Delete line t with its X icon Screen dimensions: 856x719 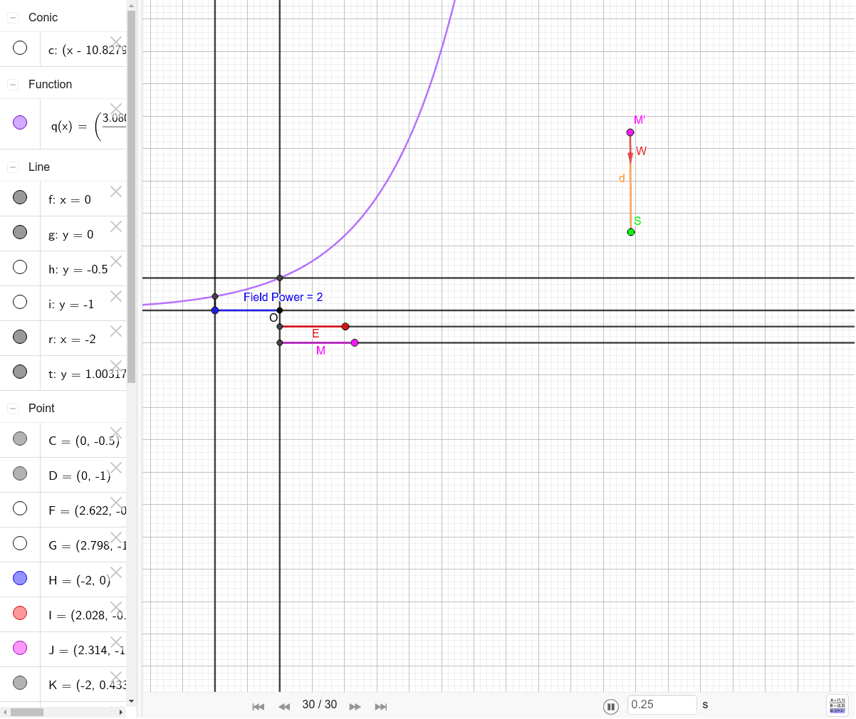click(116, 366)
